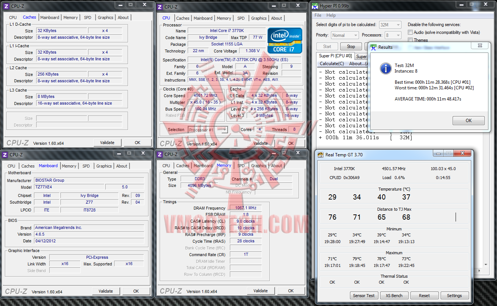Click the Stop button in Hyper PI

[x=351, y=47]
